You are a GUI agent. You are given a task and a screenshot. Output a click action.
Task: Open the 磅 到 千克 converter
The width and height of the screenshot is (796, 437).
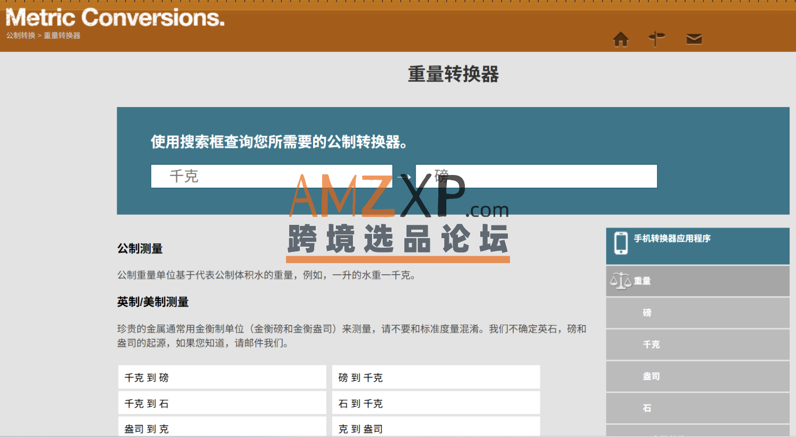point(436,378)
